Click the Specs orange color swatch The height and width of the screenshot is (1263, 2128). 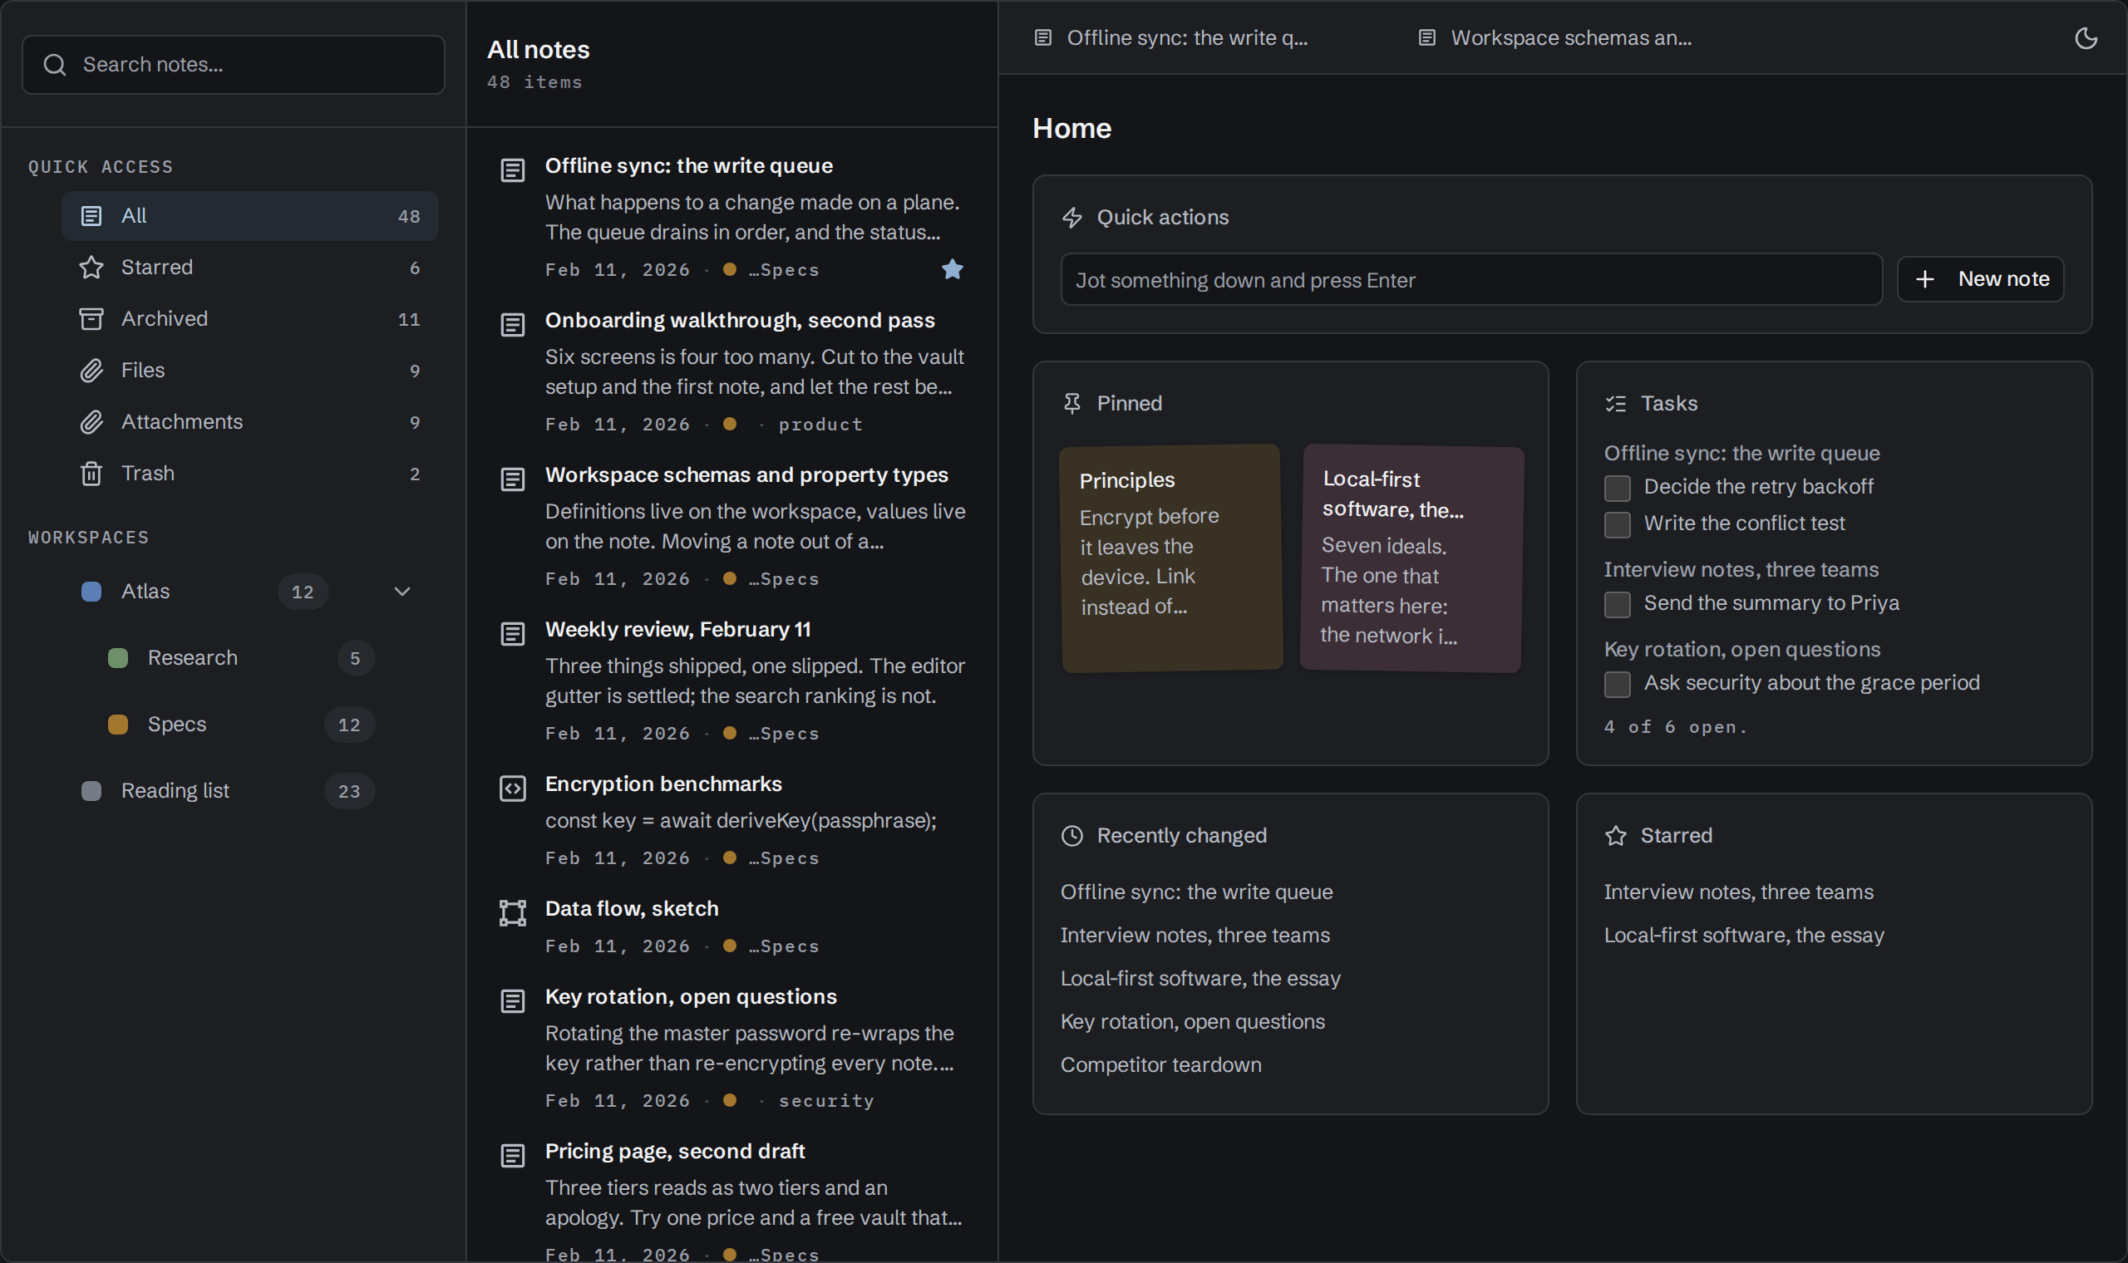(x=117, y=724)
